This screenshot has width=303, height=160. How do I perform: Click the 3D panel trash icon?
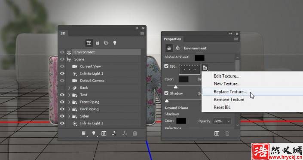[135, 133]
